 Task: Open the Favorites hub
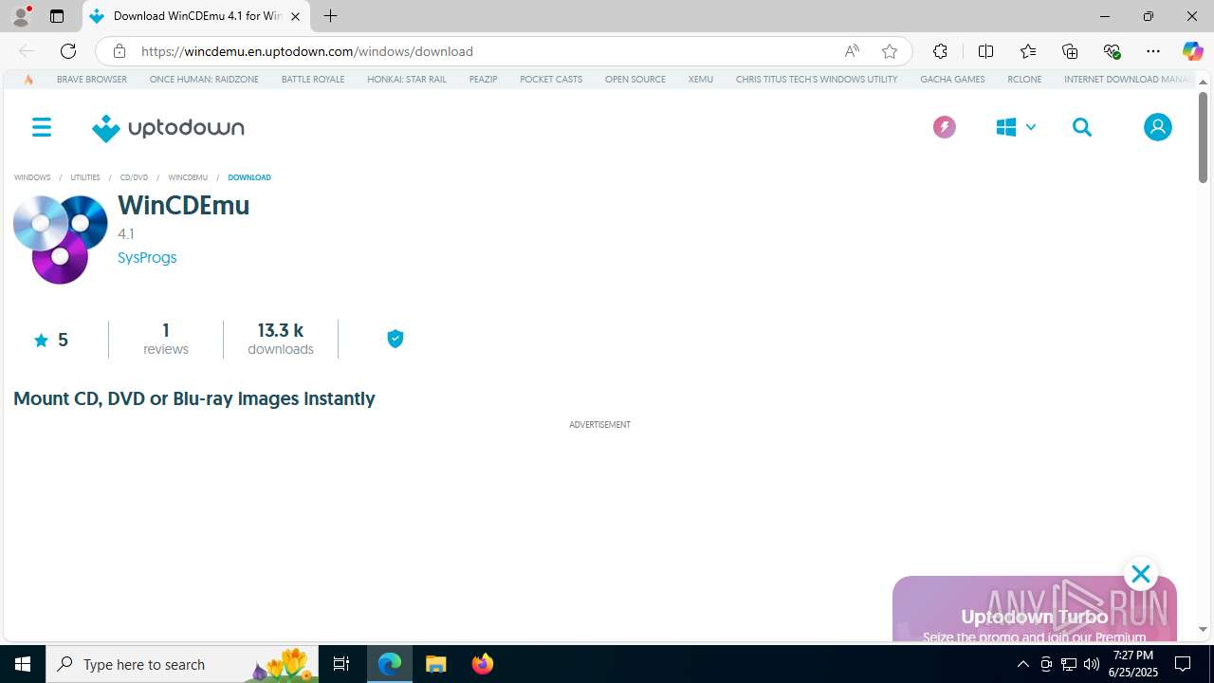click(x=1027, y=51)
